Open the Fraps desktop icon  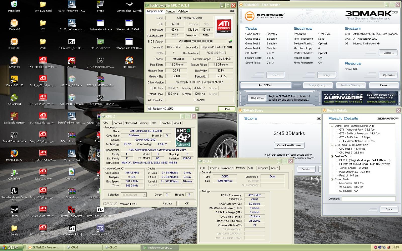pyautogui.click(x=100, y=6)
